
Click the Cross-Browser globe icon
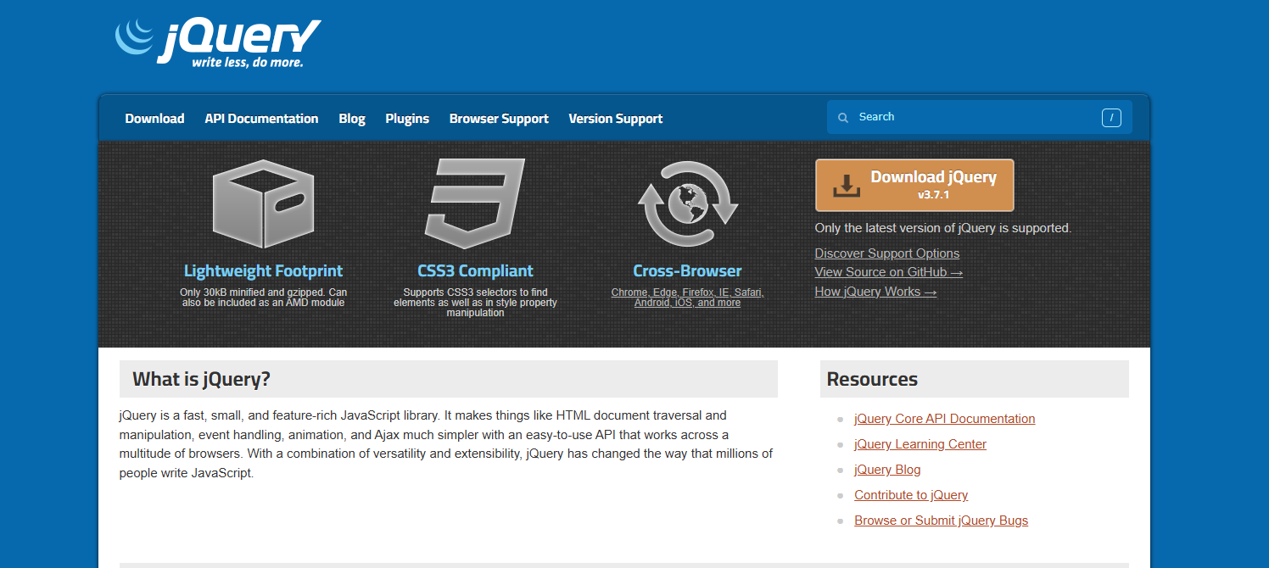[688, 203]
